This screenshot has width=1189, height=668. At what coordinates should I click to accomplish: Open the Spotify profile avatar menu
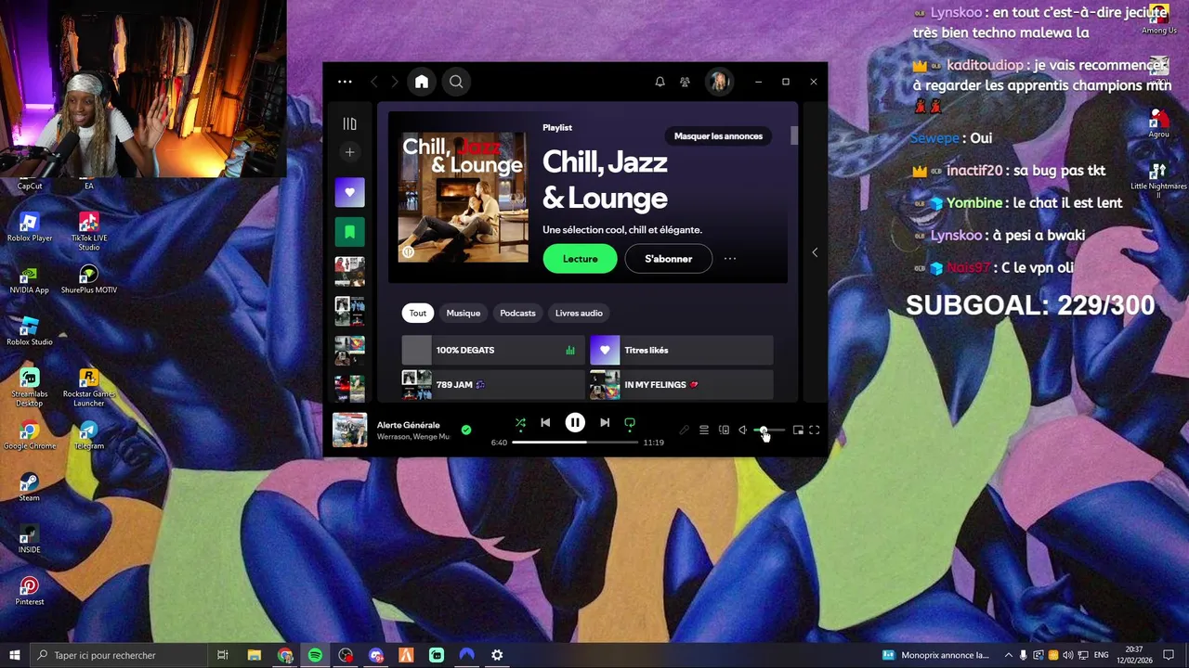[719, 82]
